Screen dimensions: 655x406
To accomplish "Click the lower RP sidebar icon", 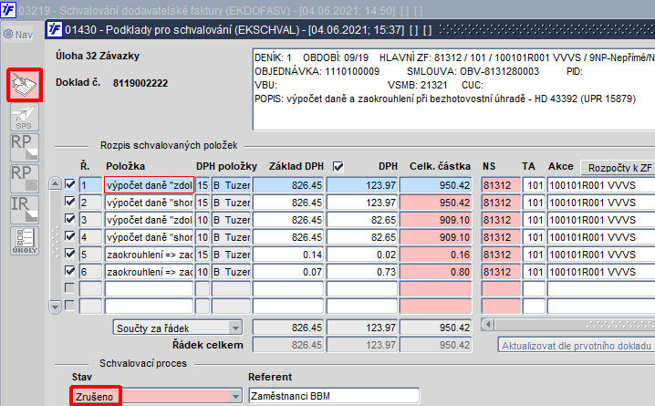I will [25, 179].
